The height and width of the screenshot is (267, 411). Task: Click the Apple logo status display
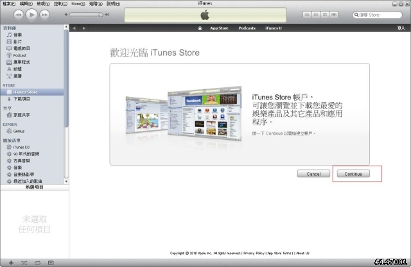tap(205, 15)
